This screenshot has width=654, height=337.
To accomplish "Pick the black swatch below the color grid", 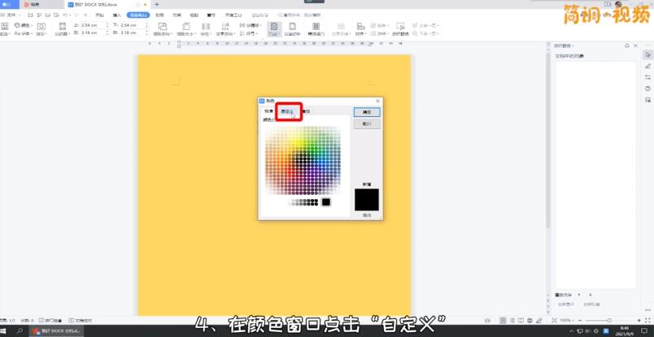I will 326,202.
